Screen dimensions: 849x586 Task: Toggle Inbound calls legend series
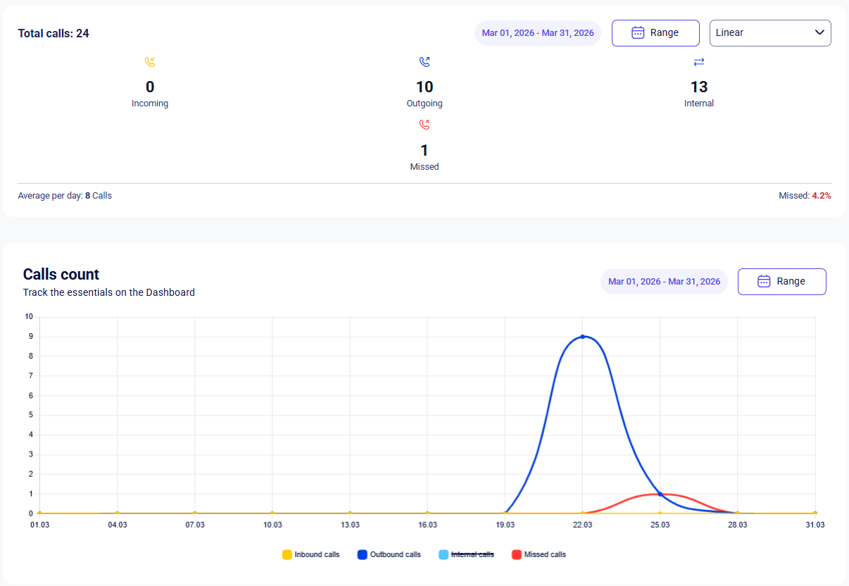tap(310, 554)
